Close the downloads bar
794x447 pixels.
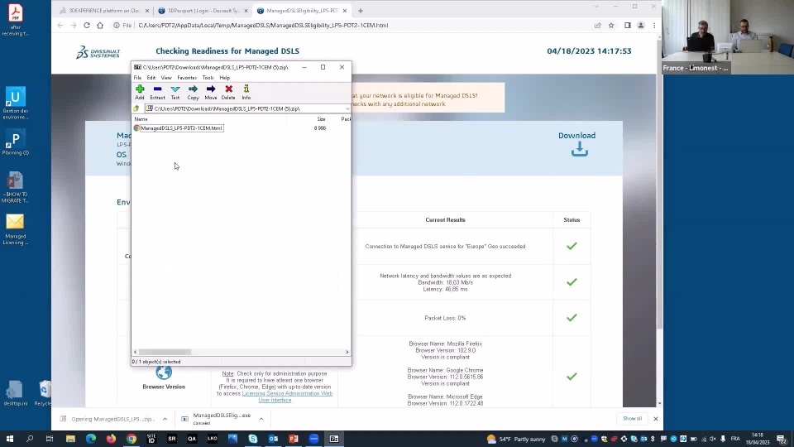tap(656, 419)
